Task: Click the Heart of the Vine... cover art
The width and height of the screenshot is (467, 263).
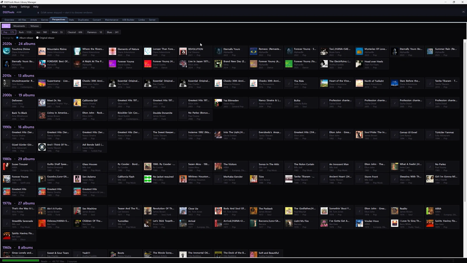Action: [324, 83]
